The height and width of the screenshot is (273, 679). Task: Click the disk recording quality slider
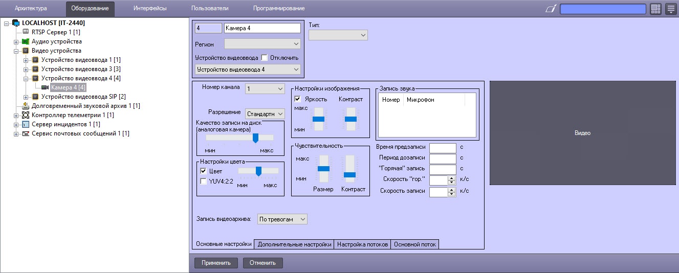click(x=255, y=138)
